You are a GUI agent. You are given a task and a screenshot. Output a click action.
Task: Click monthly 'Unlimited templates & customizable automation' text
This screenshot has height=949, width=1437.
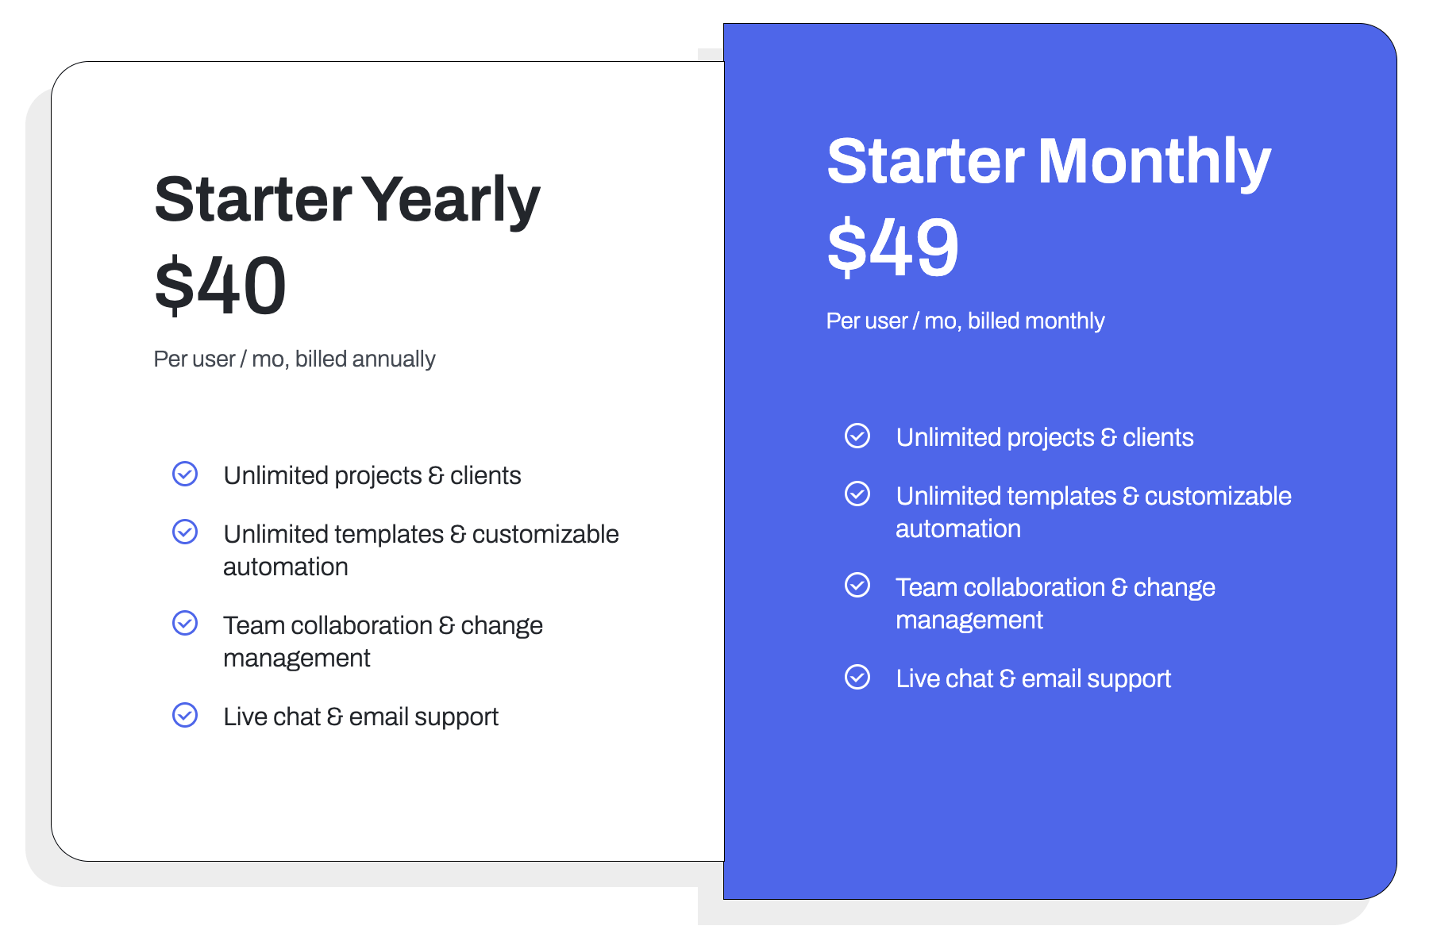click(x=1093, y=512)
